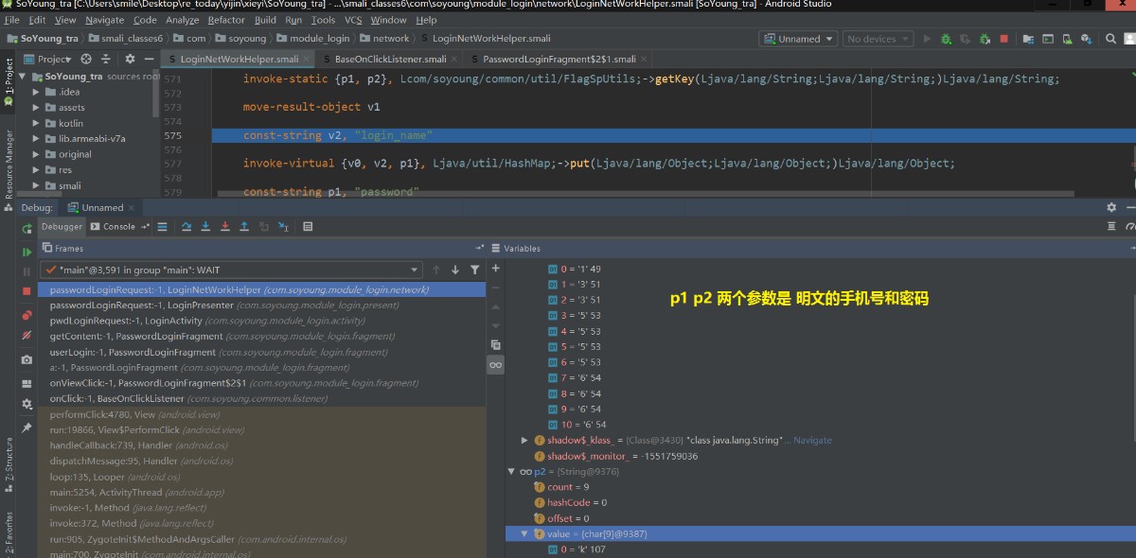Open the Refactor menu
Image resolution: width=1136 pixels, height=558 pixels.
point(226,19)
